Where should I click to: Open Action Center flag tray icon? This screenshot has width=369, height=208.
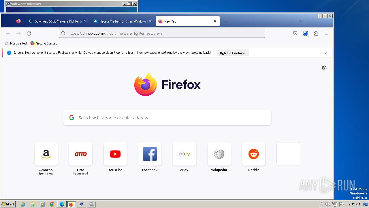(342, 204)
